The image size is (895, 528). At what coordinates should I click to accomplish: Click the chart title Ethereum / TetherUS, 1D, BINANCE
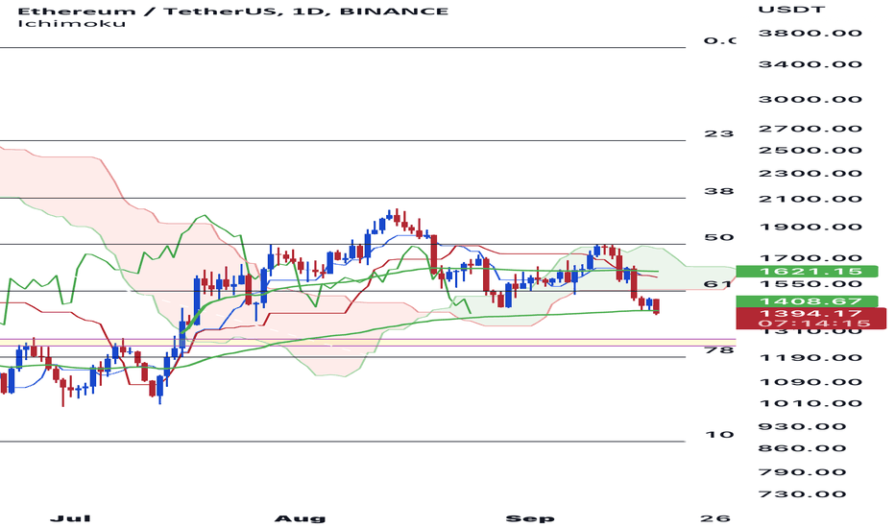pos(233,11)
